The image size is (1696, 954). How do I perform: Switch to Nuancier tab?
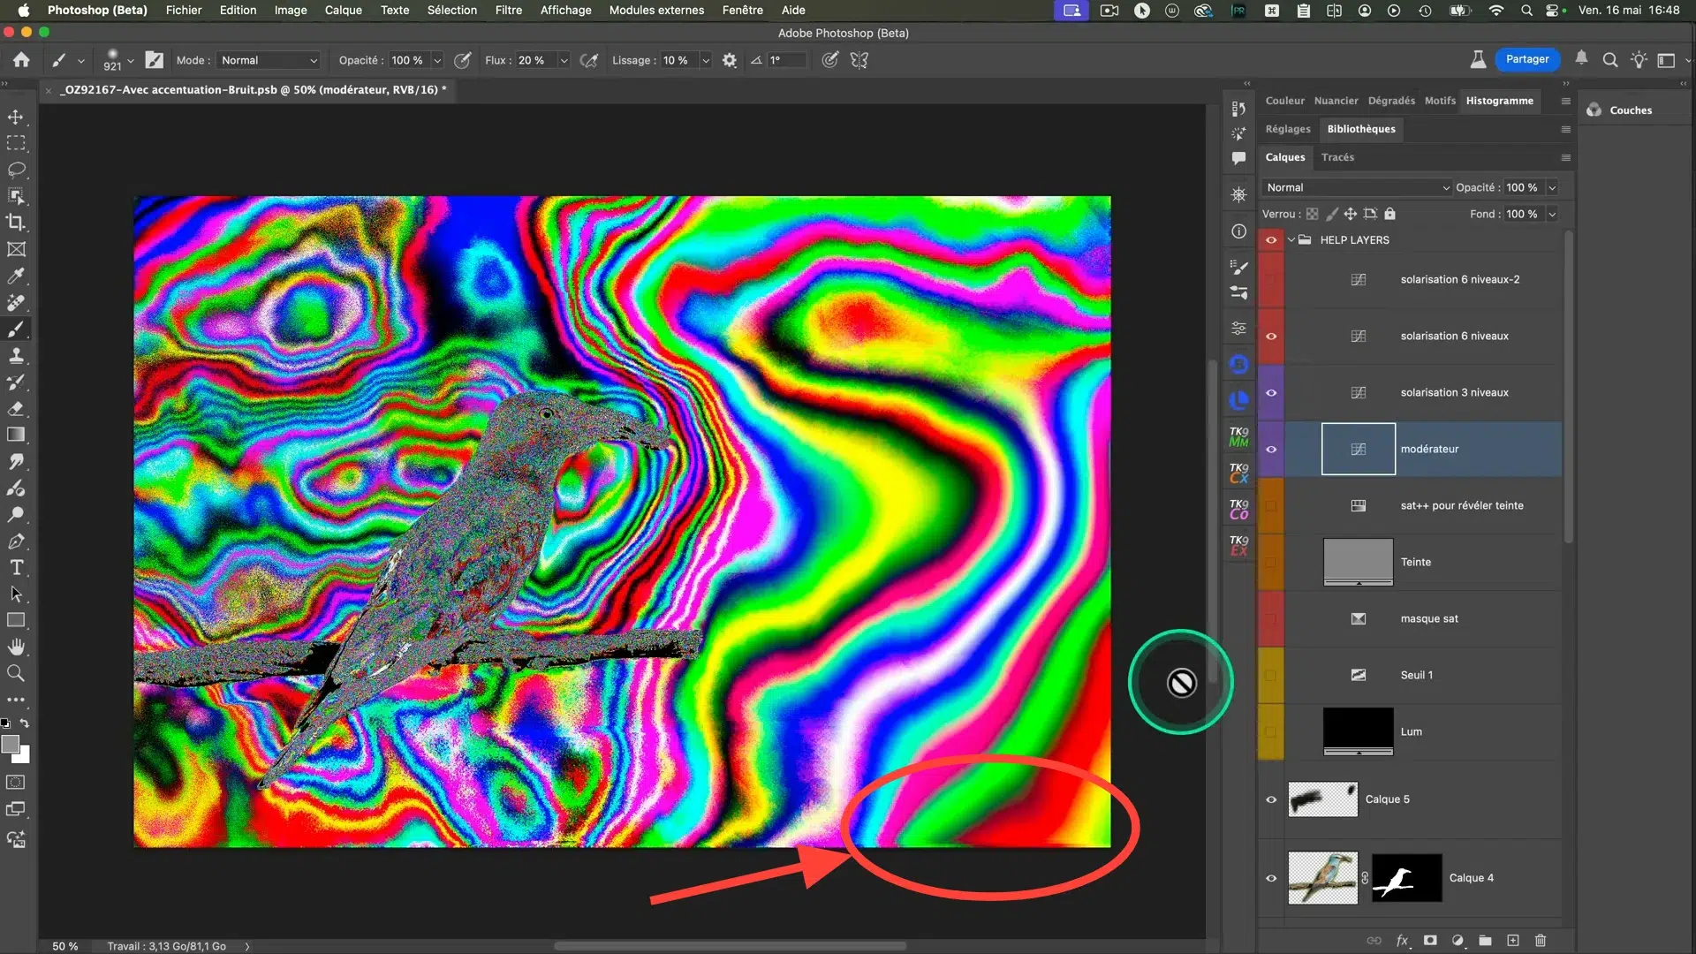[x=1336, y=101]
